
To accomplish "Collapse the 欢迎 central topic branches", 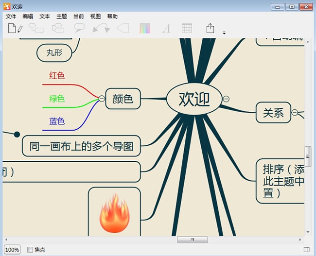I will (x=226, y=99).
